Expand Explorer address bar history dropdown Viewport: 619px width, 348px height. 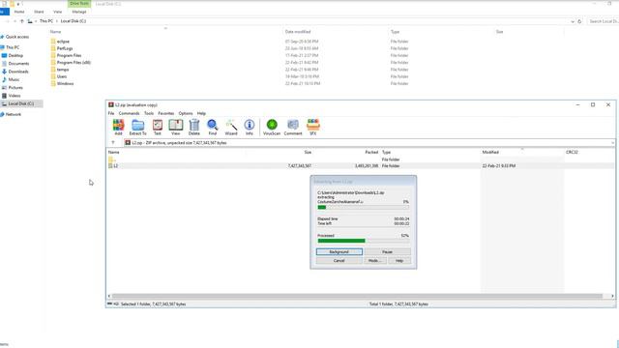(573, 21)
